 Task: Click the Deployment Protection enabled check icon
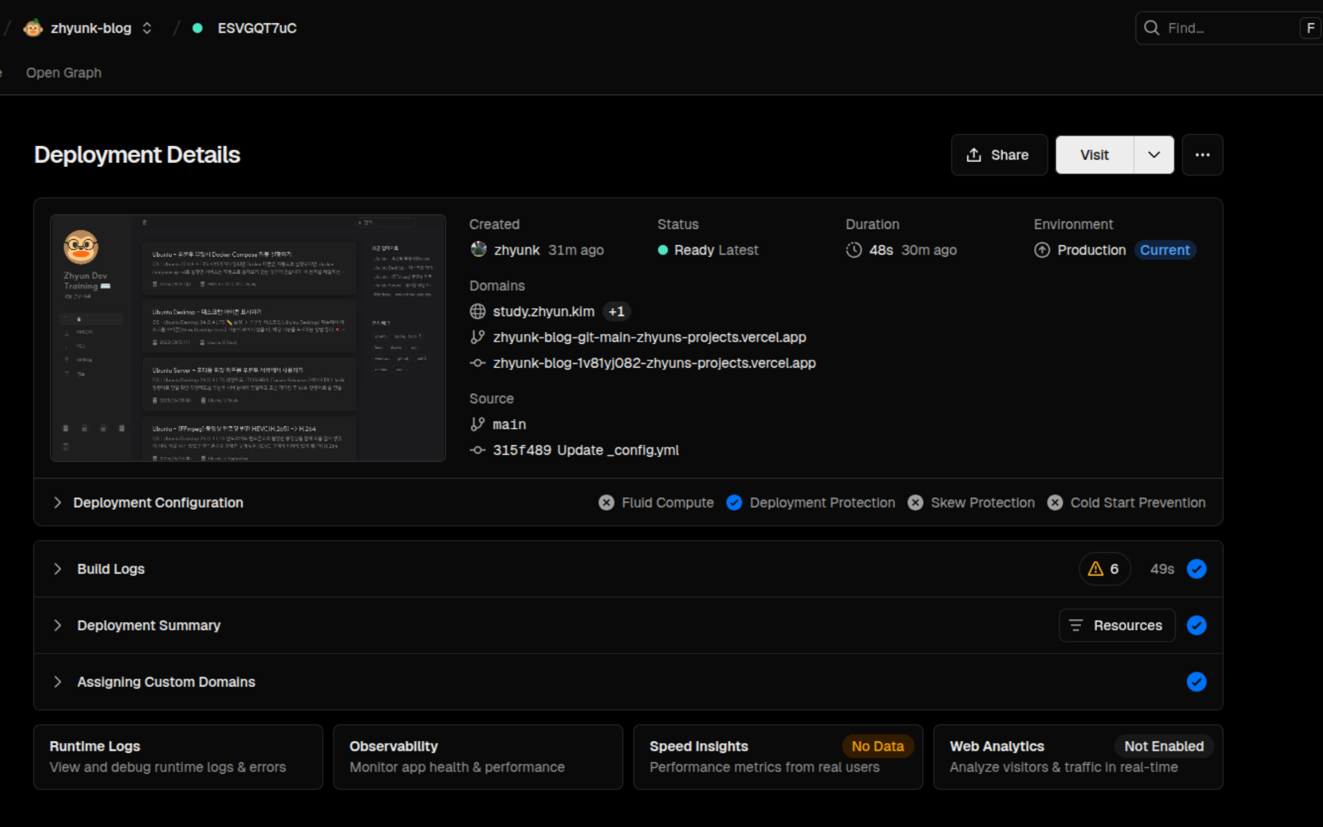coord(734,502)
